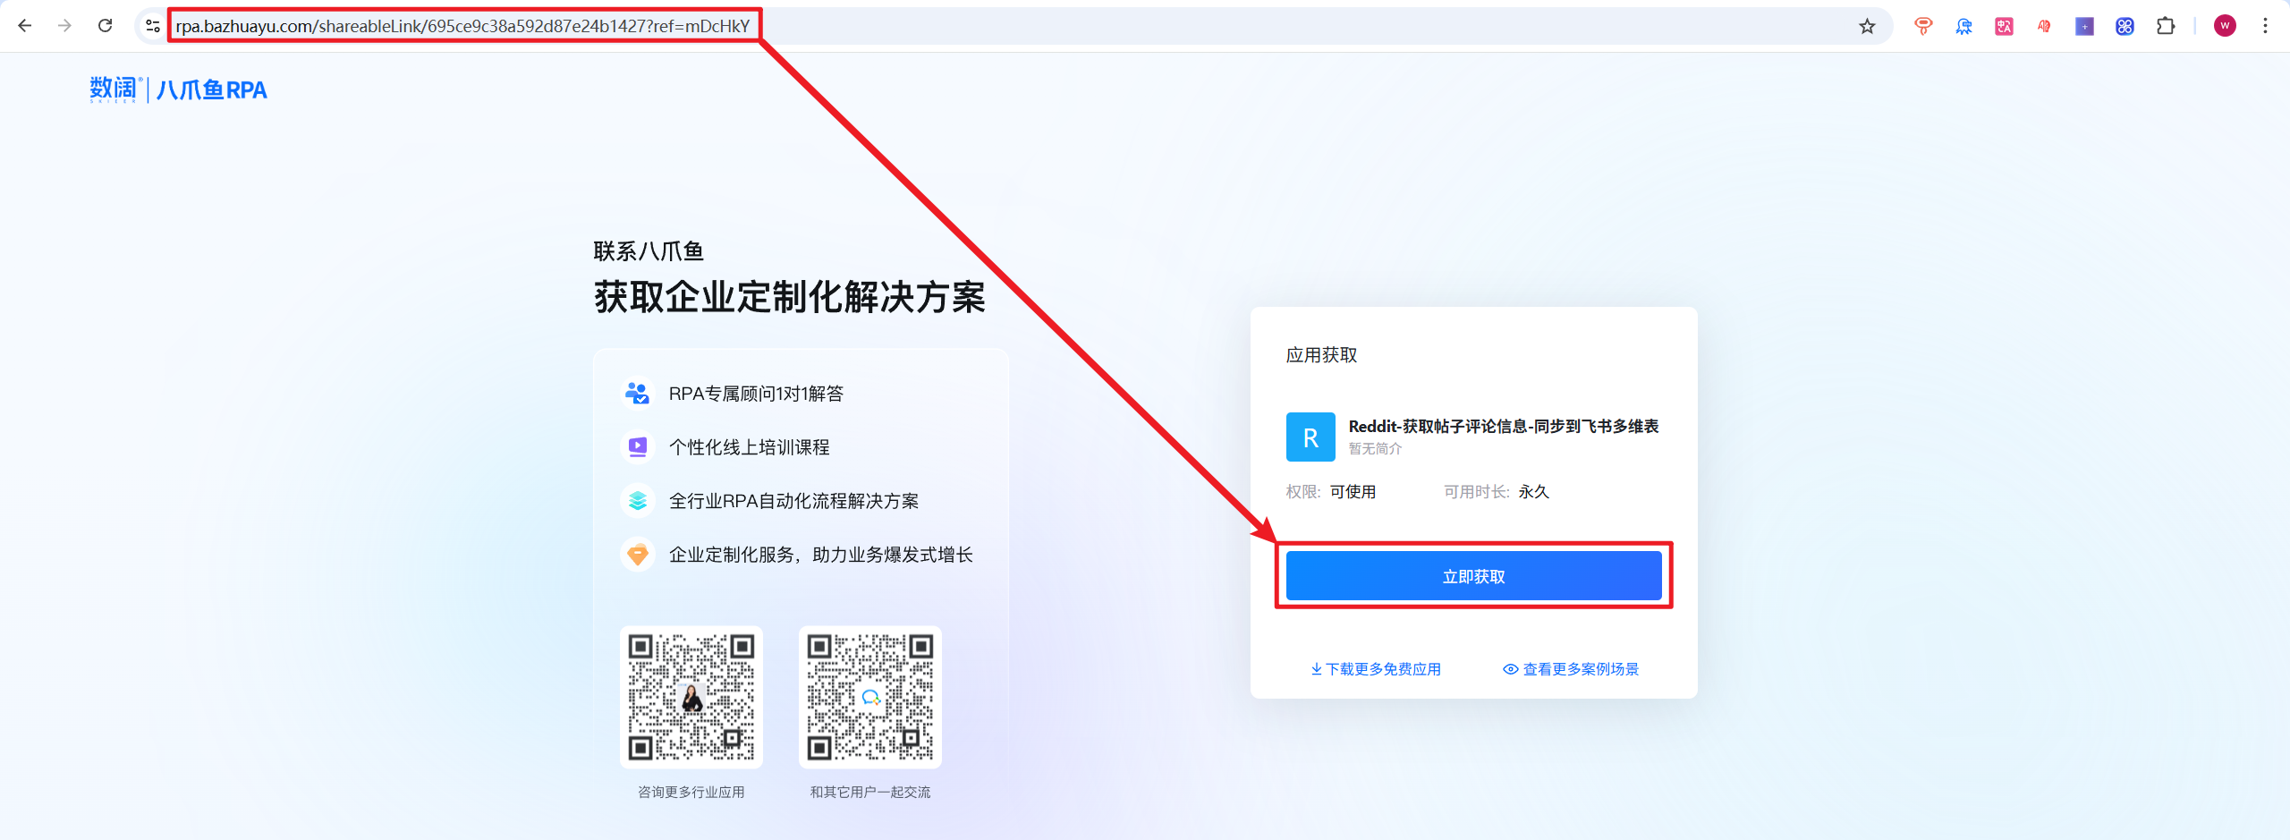Click the Reddit-获取帖子评论信息 app title

[1504, 426]
